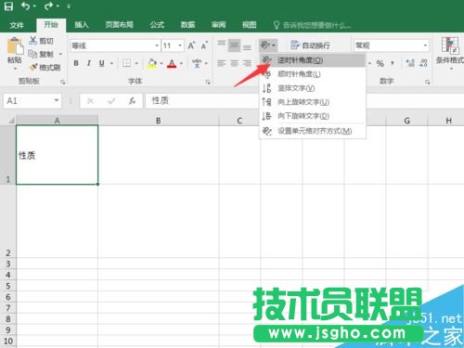
Task: Toggle underline formatting
Action: coord(102,63)
